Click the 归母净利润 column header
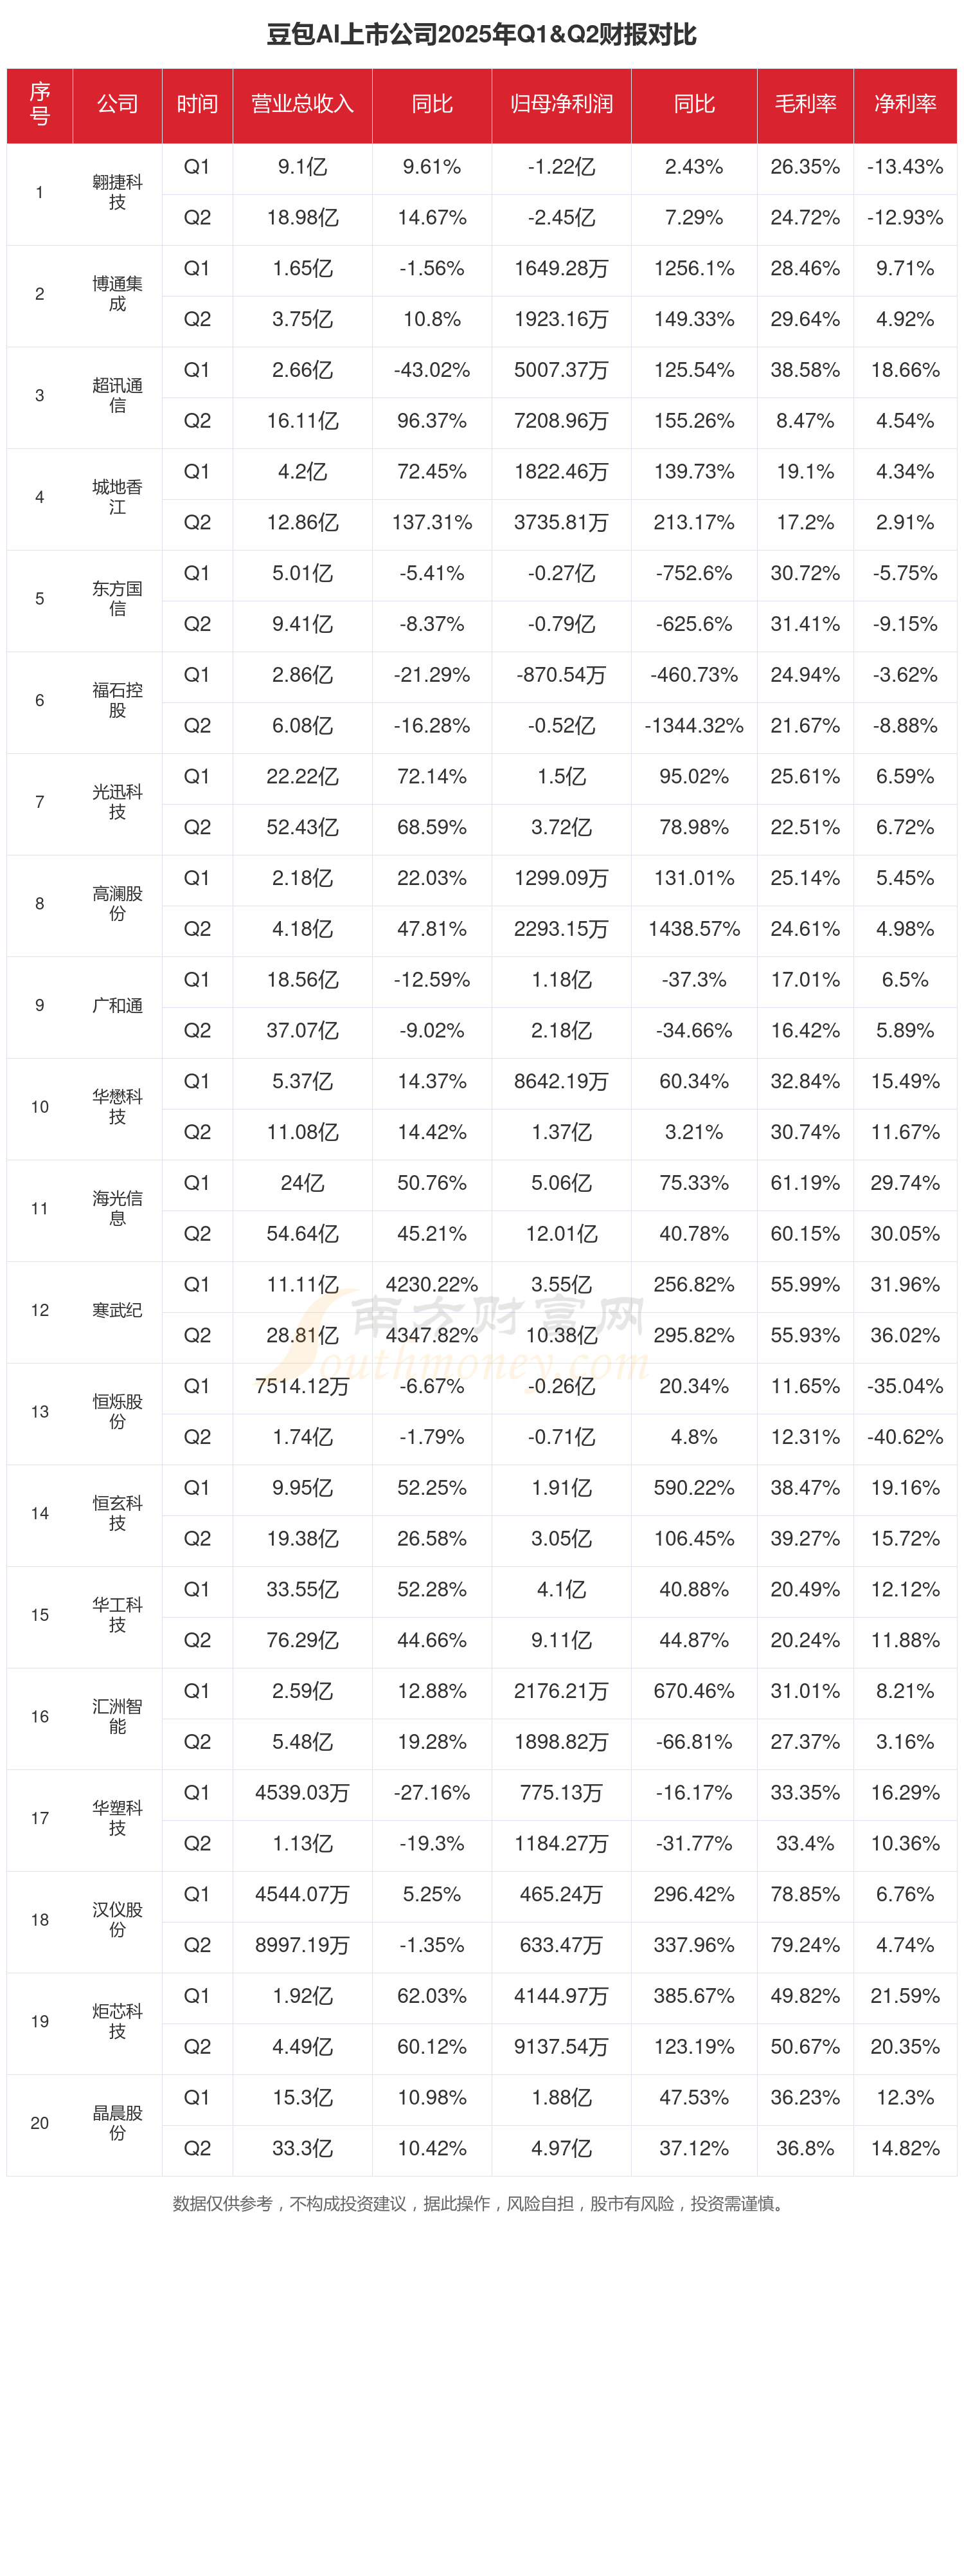The image size is (964, 2576). pyautogui.click(x=560, y=104)
